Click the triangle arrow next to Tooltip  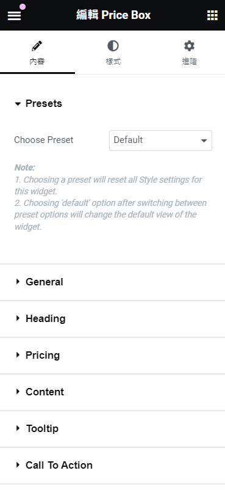(18, 428)
